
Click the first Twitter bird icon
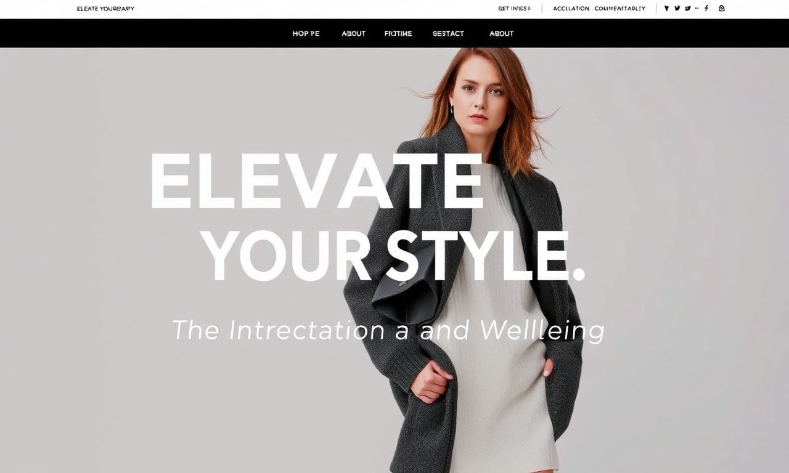click(x=677, y=8)
